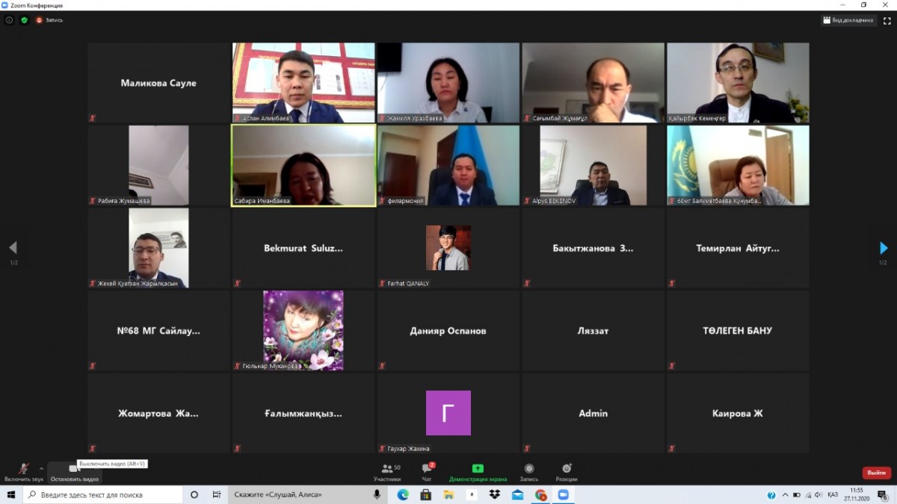Enter full screen mode via top-right icon
This screenshot has width=897, height=504.
[x=887, y=20]
